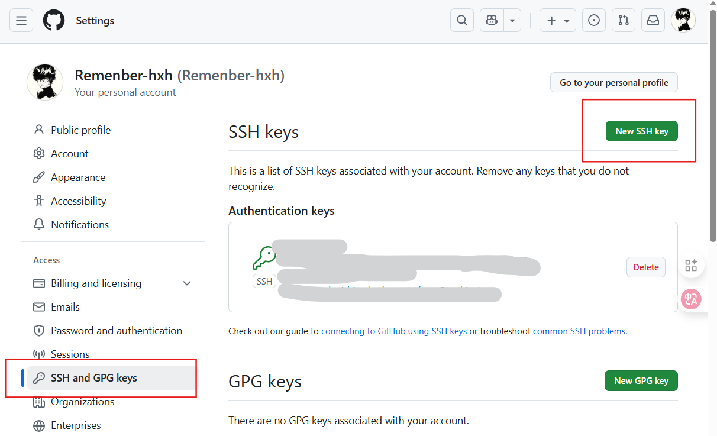Screen dimensions: 717x436
Task: Open your profile avatar in the header
Action: click(683, 20)
